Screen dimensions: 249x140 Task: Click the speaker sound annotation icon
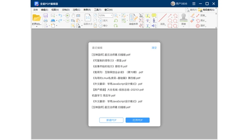pos(154,26)
